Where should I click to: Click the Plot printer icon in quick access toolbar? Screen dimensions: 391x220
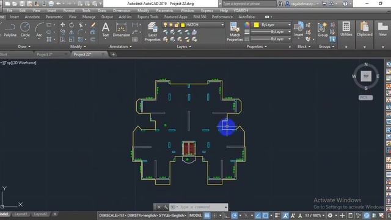(51, 4)
